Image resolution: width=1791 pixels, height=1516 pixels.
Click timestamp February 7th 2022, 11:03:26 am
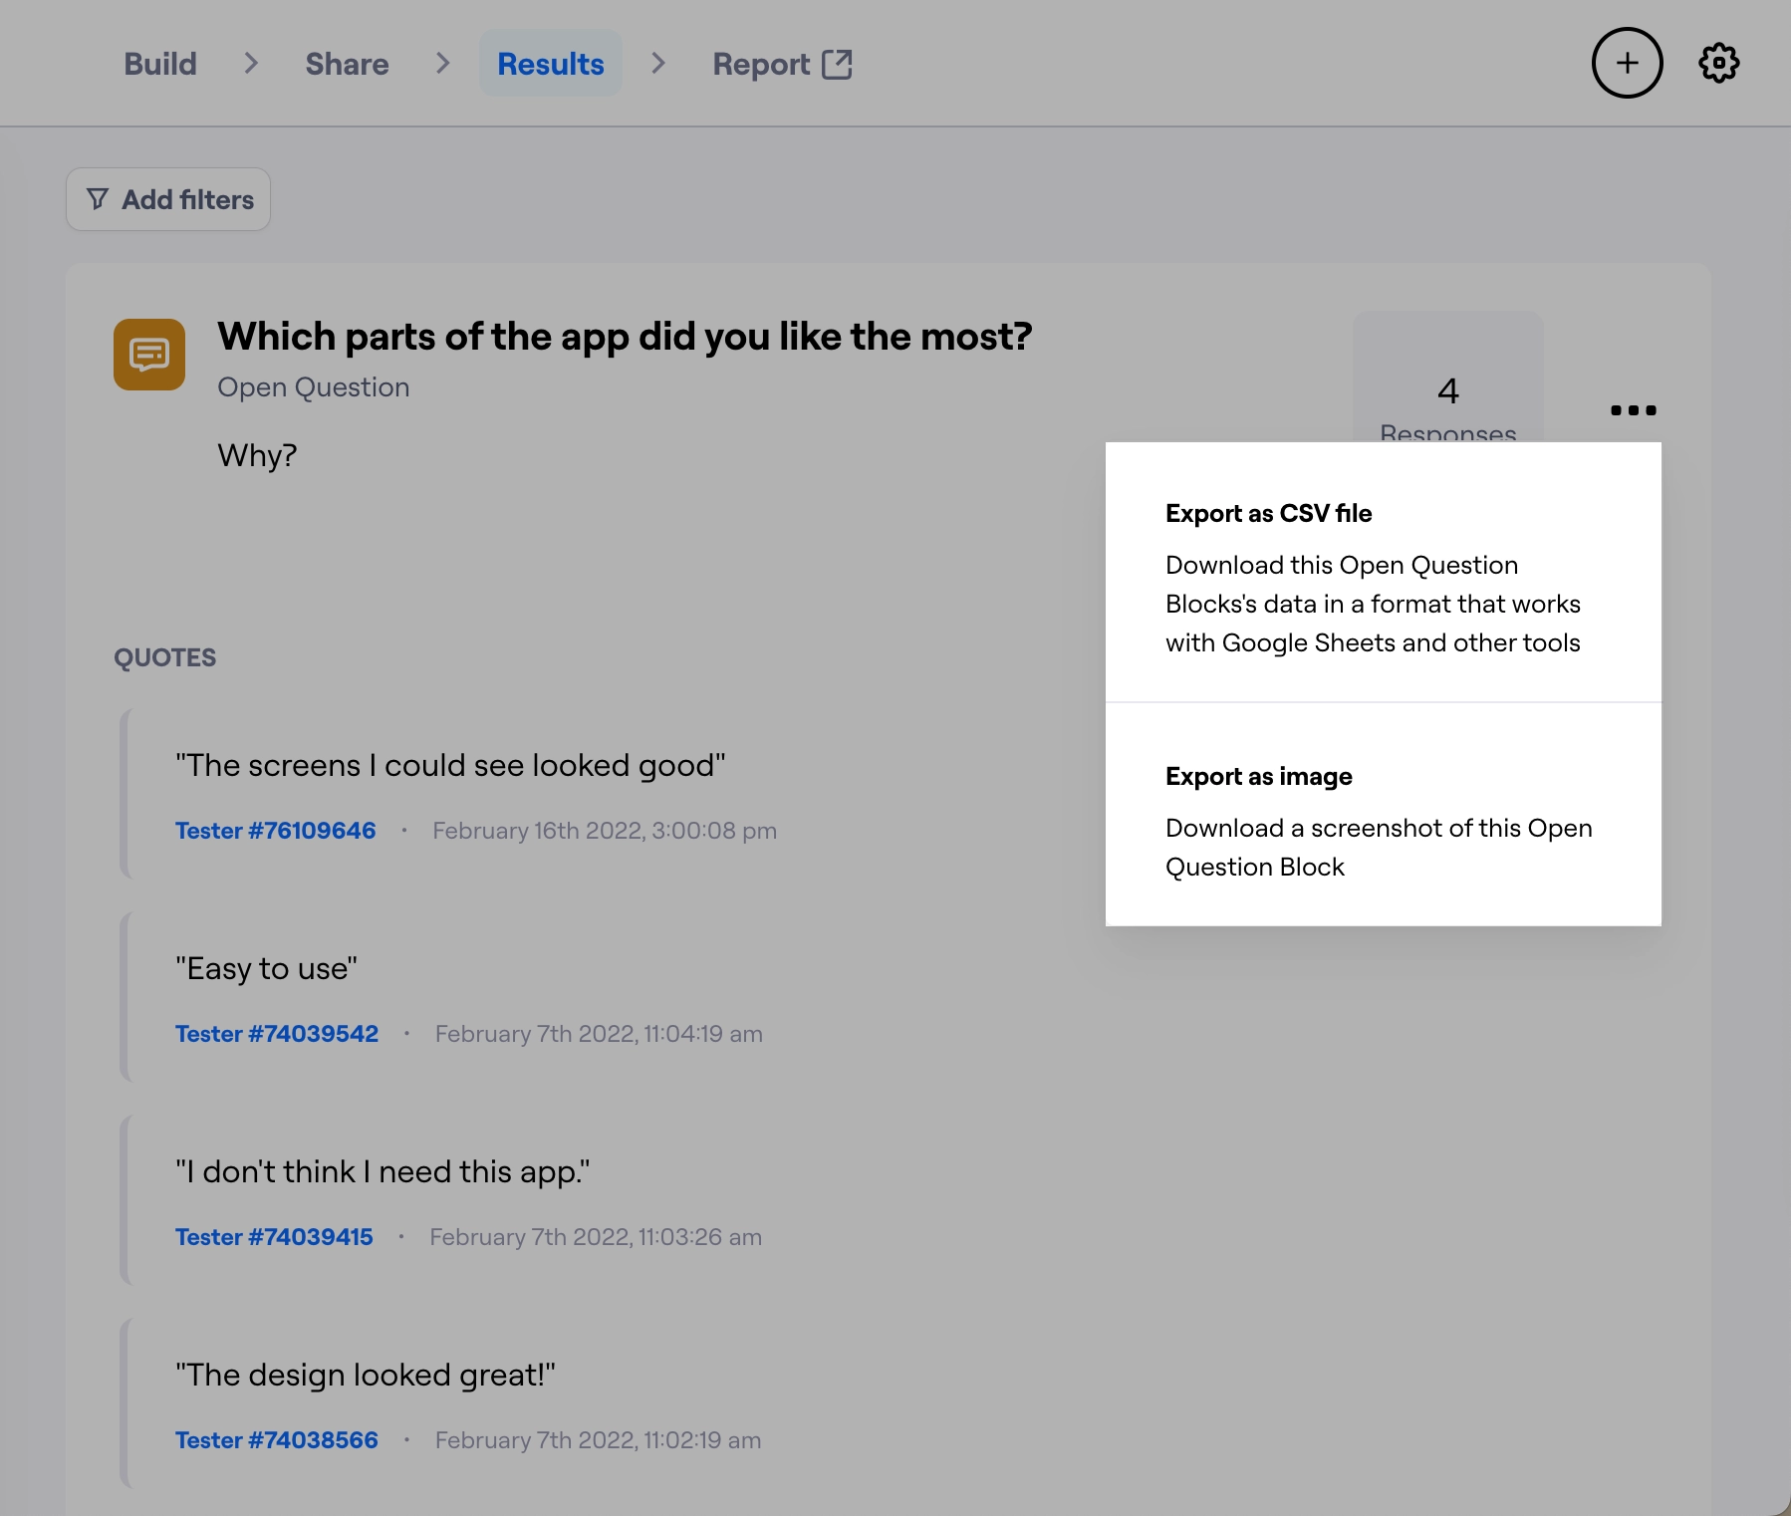click(x=596, y=1237)
